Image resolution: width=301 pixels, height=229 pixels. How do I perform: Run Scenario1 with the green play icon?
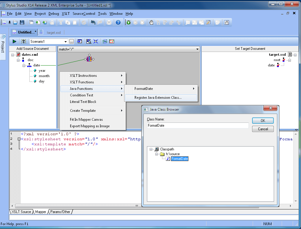[x=14, y=41]
